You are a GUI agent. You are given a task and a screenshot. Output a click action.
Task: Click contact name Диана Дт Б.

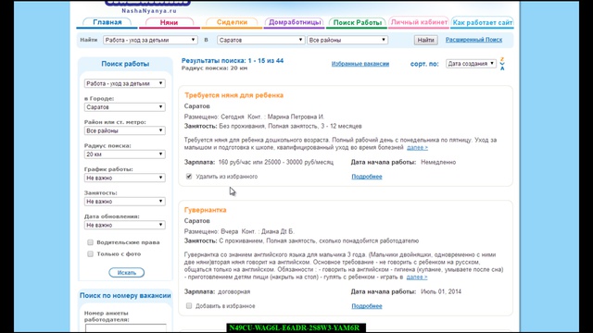278,231
